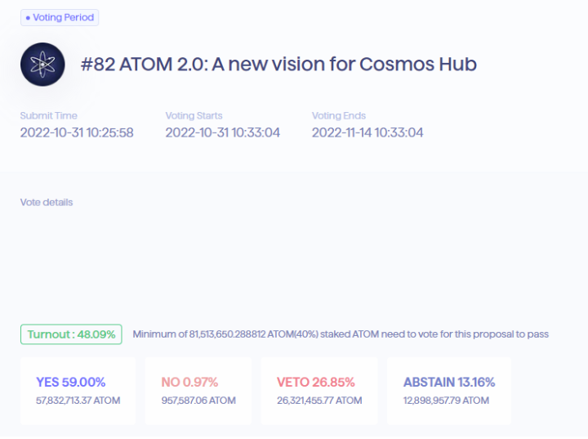Click the 57,832,713.37 ATOM yes amount
The height and width of the screenshot is (439, 588).
click(78, 401)
